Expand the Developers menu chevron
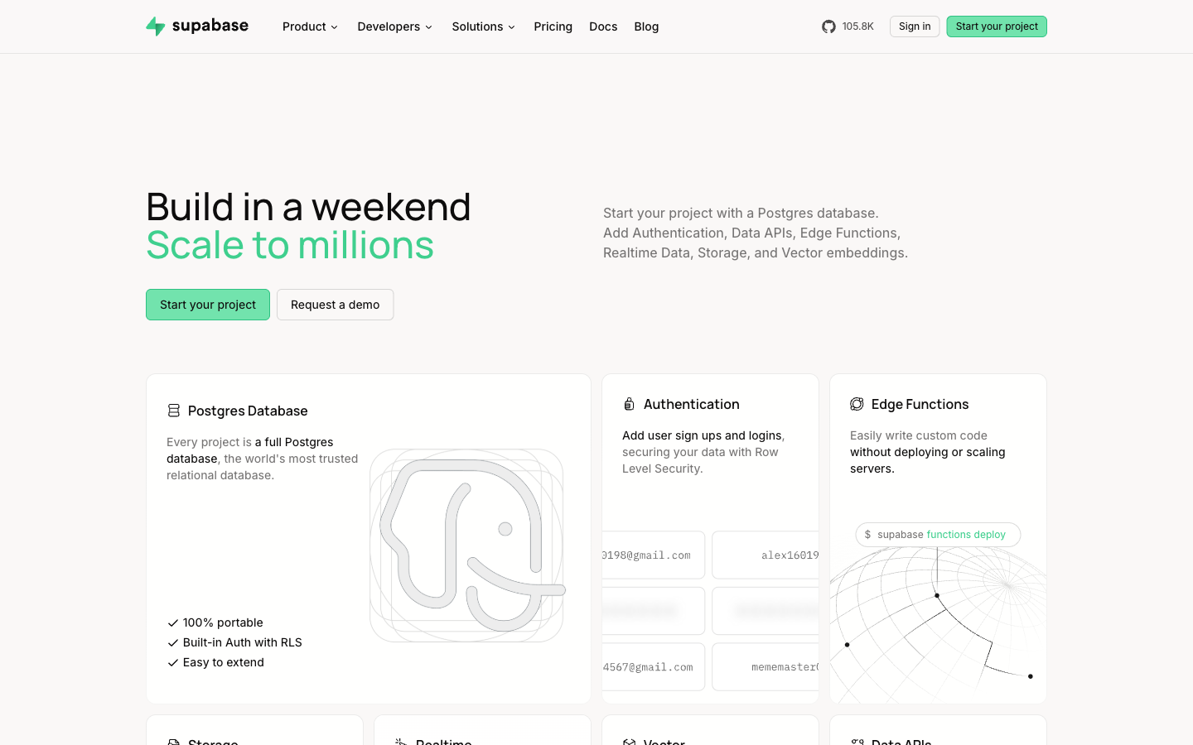This screenshot has height=745, width=1193. point(429,27)
